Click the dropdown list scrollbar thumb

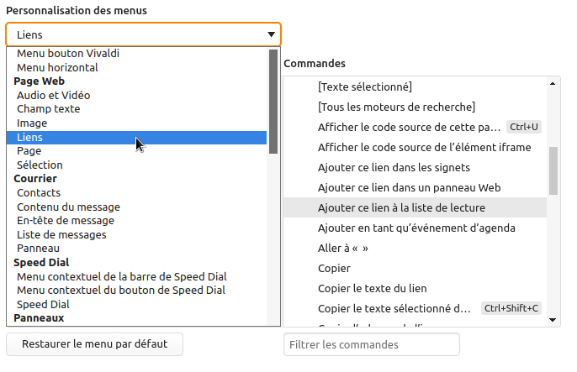[273, 101]
